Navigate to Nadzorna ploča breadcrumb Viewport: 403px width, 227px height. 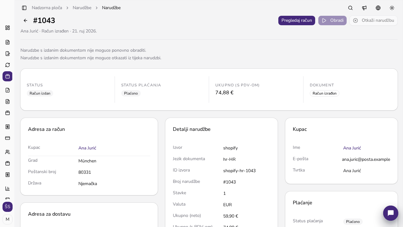[x=47, y=8]
